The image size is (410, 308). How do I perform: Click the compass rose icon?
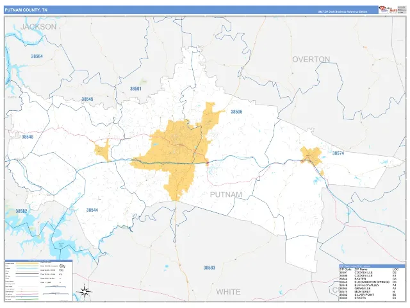[85, 291]
